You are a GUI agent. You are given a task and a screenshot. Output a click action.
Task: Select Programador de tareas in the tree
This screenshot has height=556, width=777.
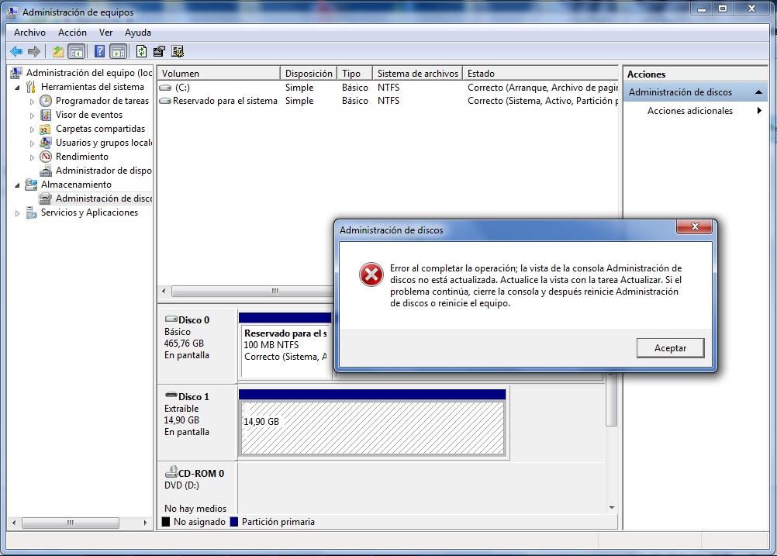click(102, 101)
